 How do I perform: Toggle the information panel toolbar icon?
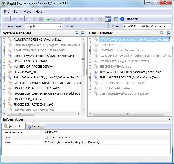pos(108,19)
